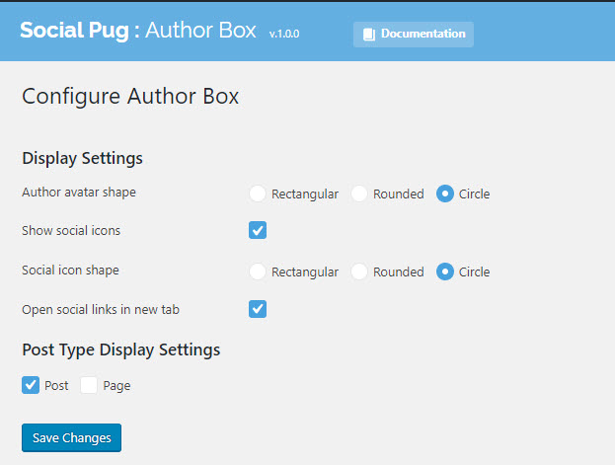Click the Documentation book icon
615x465 pixels.
coord(368,35)
